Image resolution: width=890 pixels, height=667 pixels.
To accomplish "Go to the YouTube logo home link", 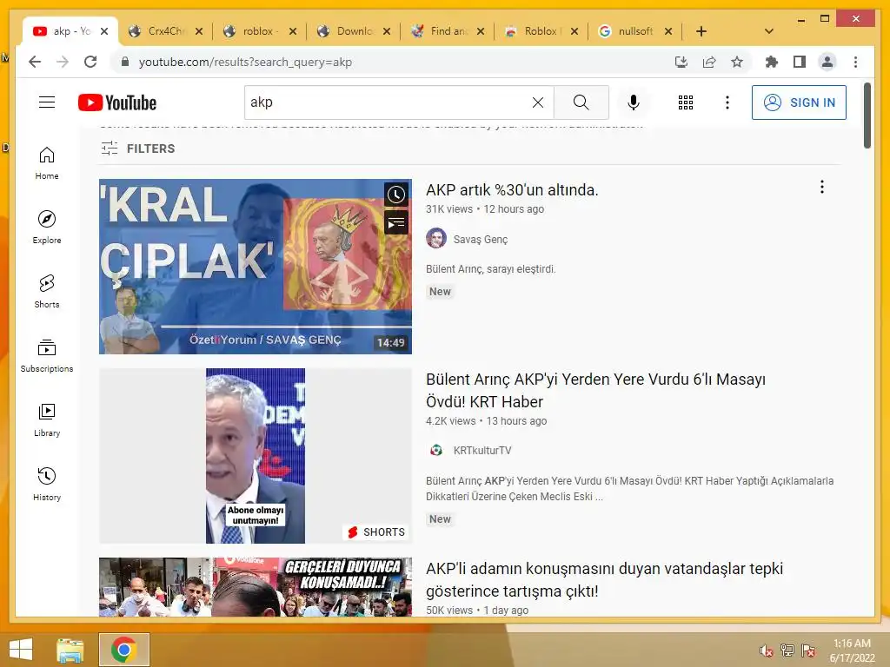I will click(117, 102).
